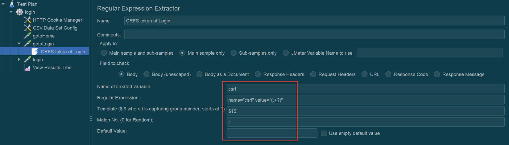
Task: Click the login thread group gear icon
Action: 19,12
